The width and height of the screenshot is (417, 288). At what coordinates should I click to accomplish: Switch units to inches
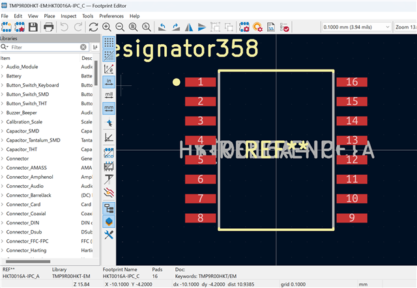(109, 82)
